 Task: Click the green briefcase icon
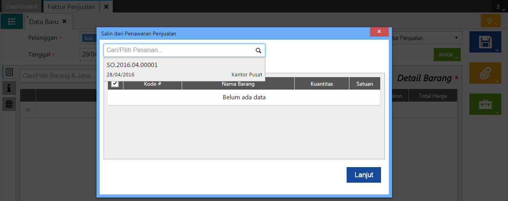pos(485,104)
